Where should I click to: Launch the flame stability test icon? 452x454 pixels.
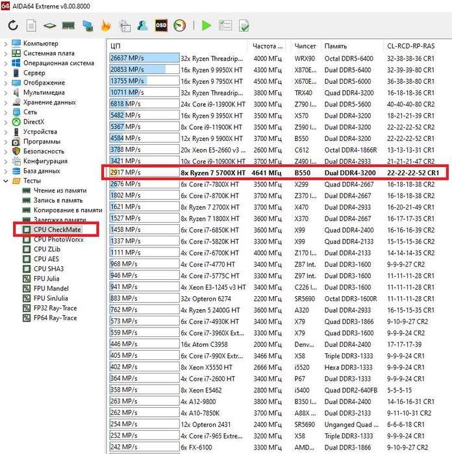[106, 25]
